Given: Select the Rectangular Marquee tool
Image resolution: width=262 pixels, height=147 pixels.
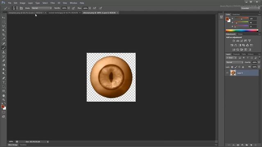Looking at the screenshot, I should (4, 22).
